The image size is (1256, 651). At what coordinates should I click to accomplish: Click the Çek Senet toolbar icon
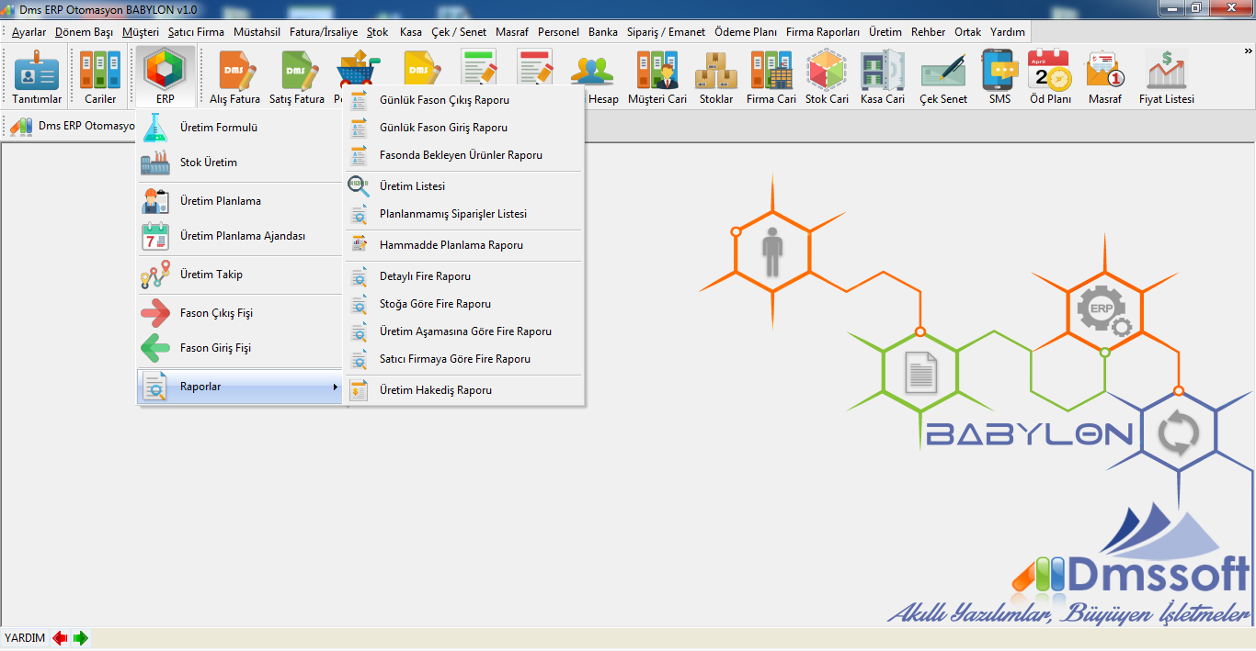point(942,77)
